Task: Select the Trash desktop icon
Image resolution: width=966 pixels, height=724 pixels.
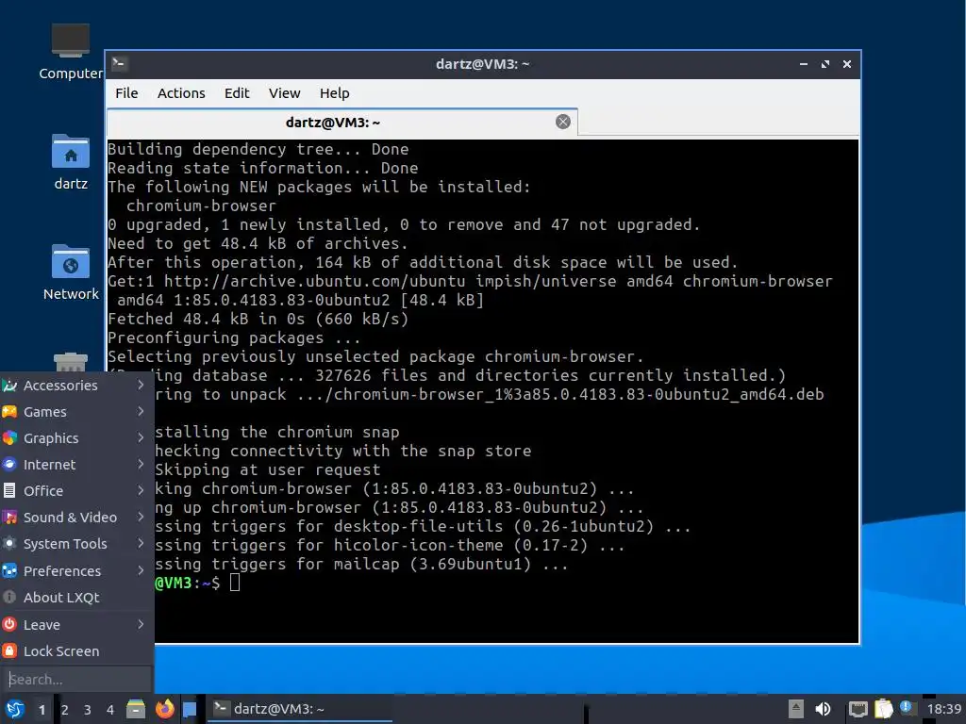Action: point(70,362)
